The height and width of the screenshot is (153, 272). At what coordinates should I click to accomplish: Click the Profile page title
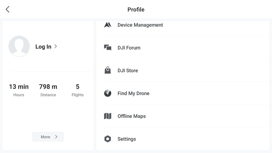(x=136, y=9)
